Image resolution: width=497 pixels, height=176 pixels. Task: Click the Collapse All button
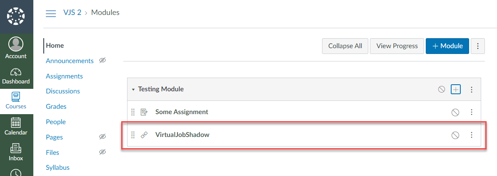click(345, 46)
